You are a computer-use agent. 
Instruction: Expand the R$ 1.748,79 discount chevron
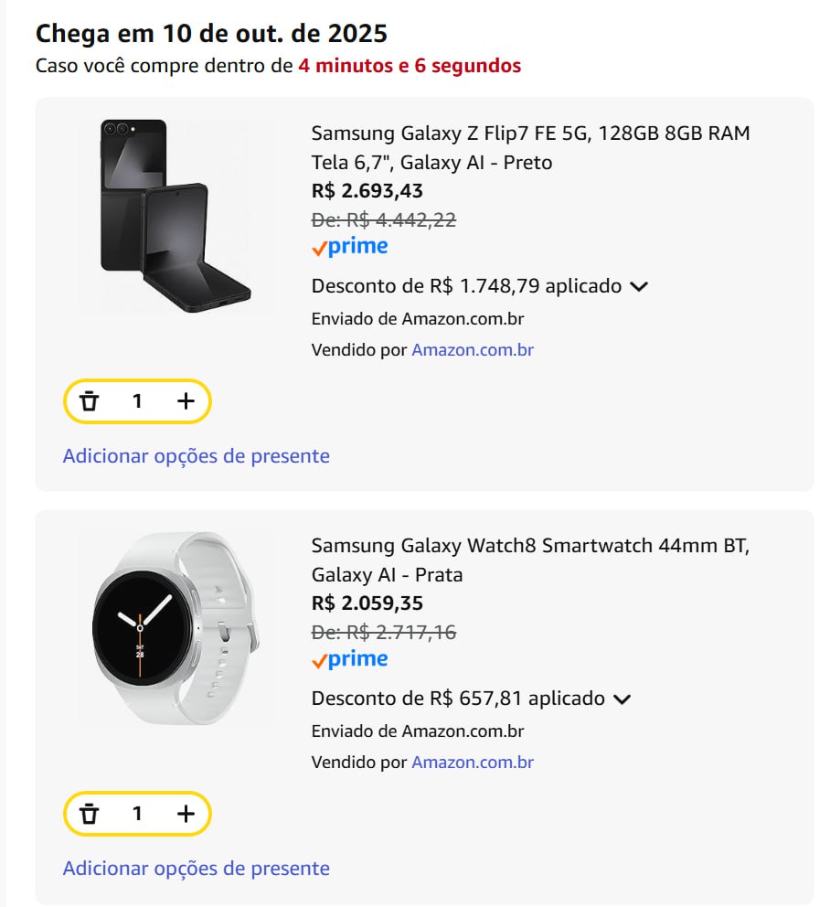pyautogui.click(x=639, y=286)
